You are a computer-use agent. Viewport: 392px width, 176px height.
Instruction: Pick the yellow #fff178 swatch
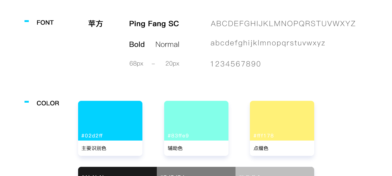click(x=282, y=121)
